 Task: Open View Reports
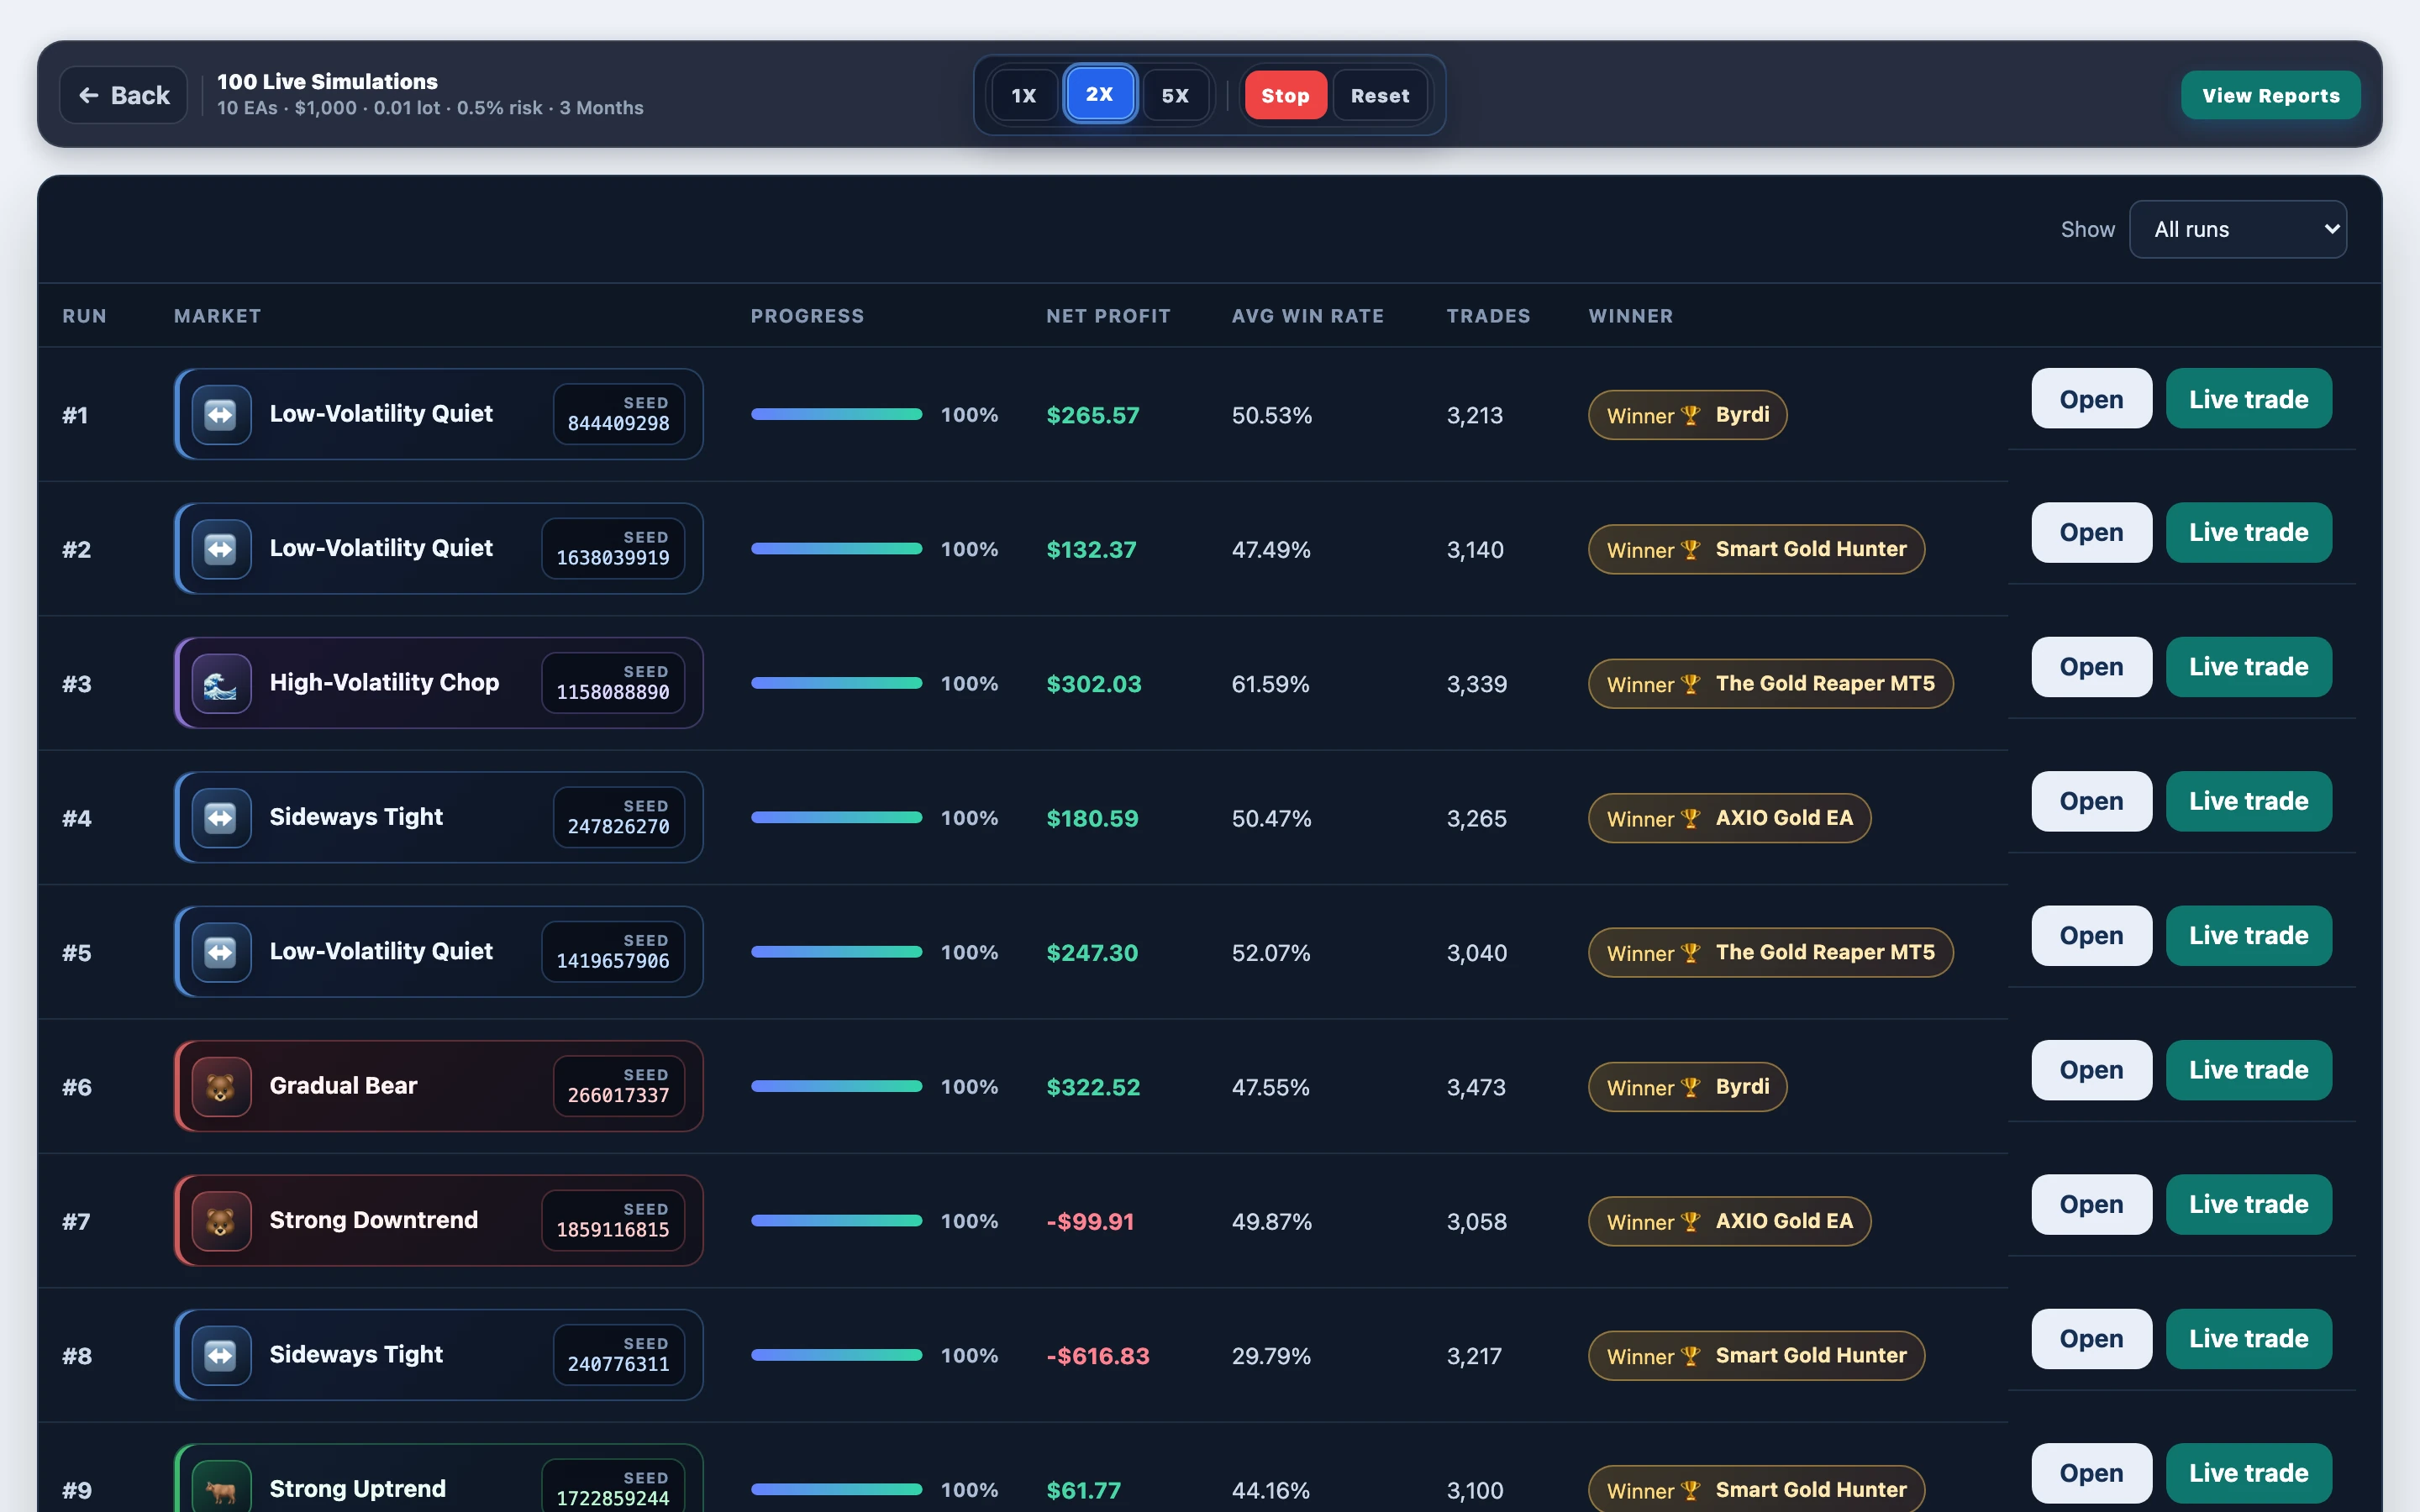[x=2271, y=95]
